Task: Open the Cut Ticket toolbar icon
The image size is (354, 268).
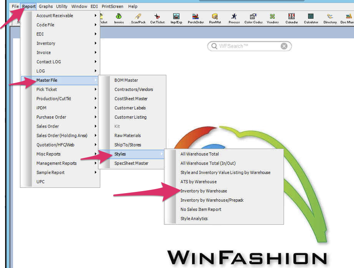Action: [157, 18]
